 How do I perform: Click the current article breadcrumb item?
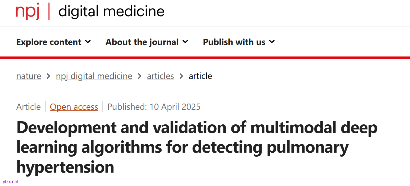(200, 76)
